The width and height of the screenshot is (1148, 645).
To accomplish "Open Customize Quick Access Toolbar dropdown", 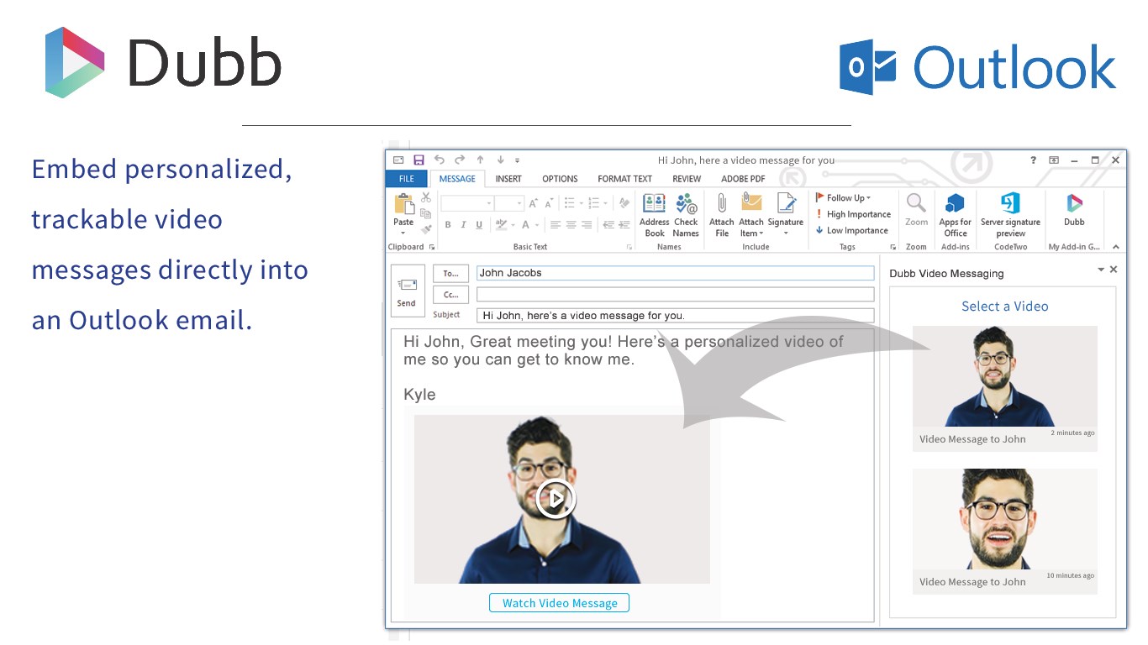I will pos(517,160).
